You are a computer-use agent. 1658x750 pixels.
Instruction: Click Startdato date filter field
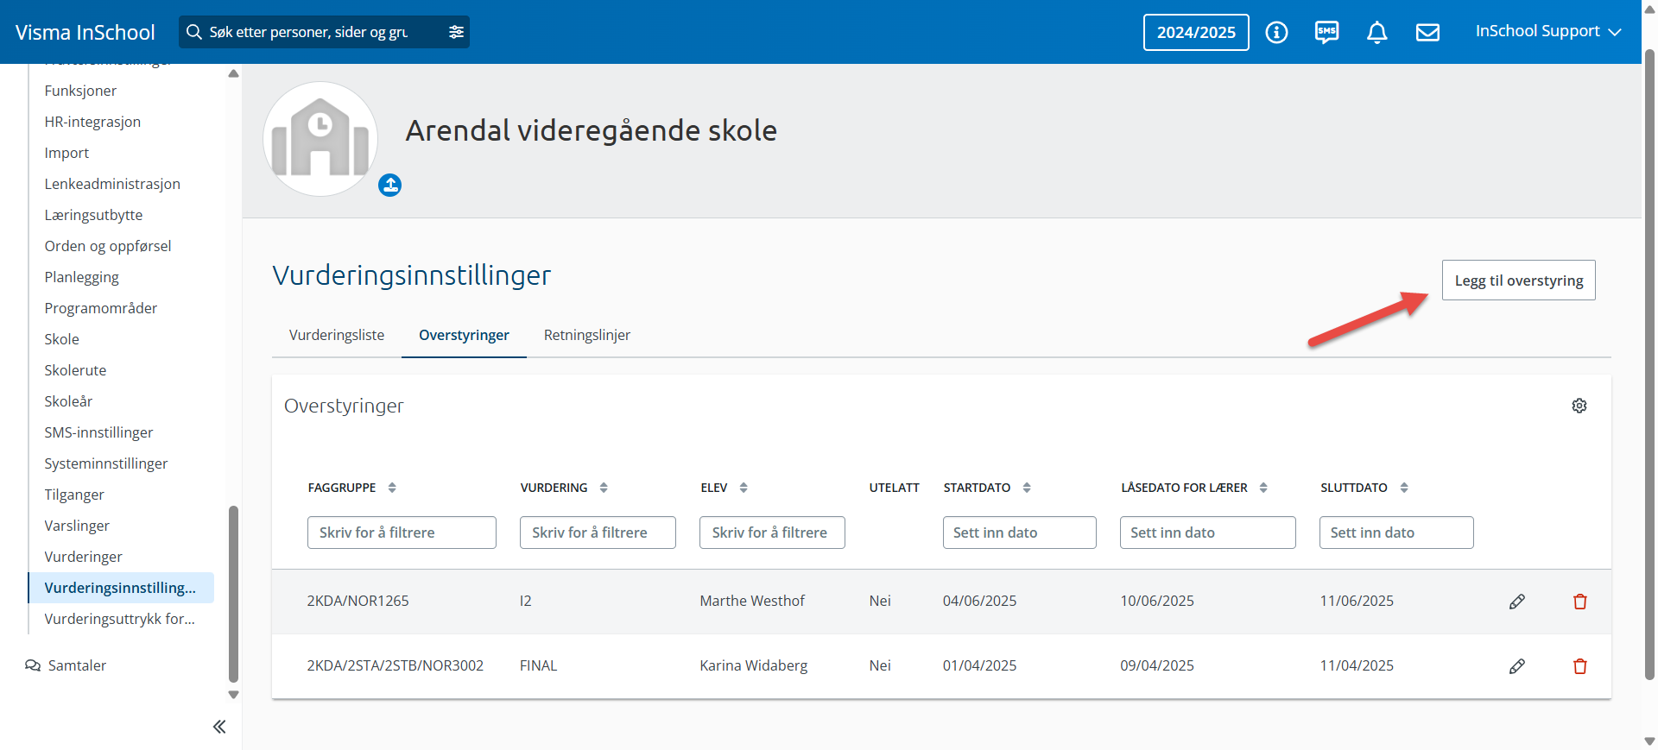coord(1019,533)
